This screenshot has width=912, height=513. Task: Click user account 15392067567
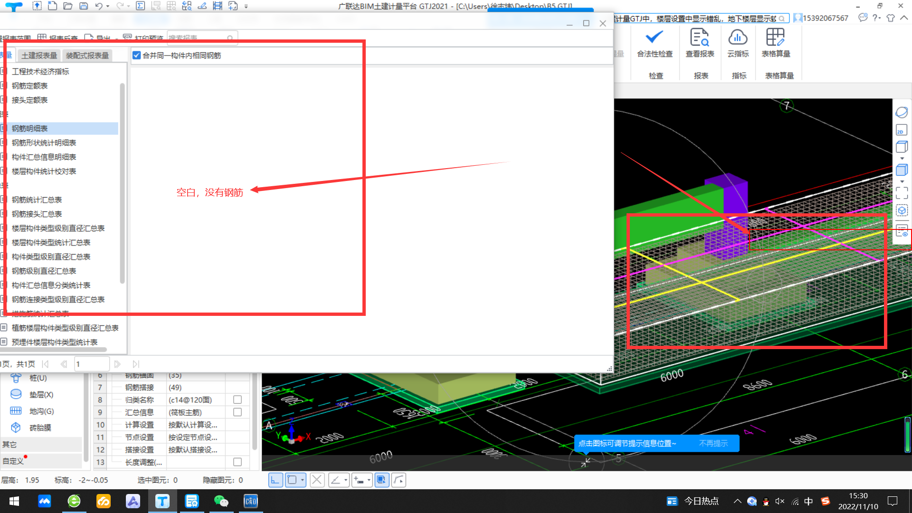click(825, 18)
